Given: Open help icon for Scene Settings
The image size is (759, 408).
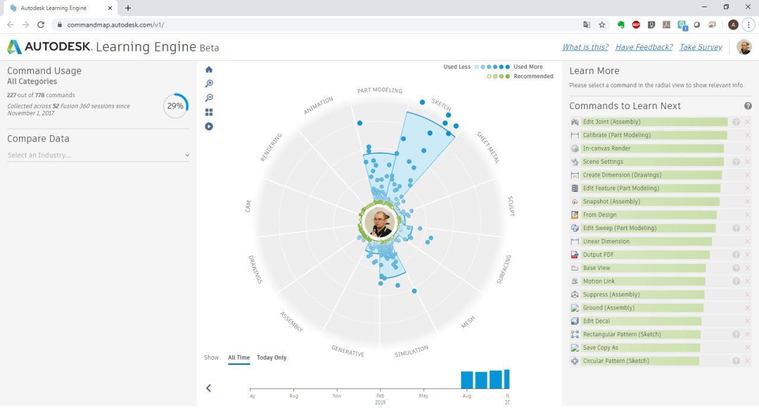Looking at the screenshot, I should [736, 161].
